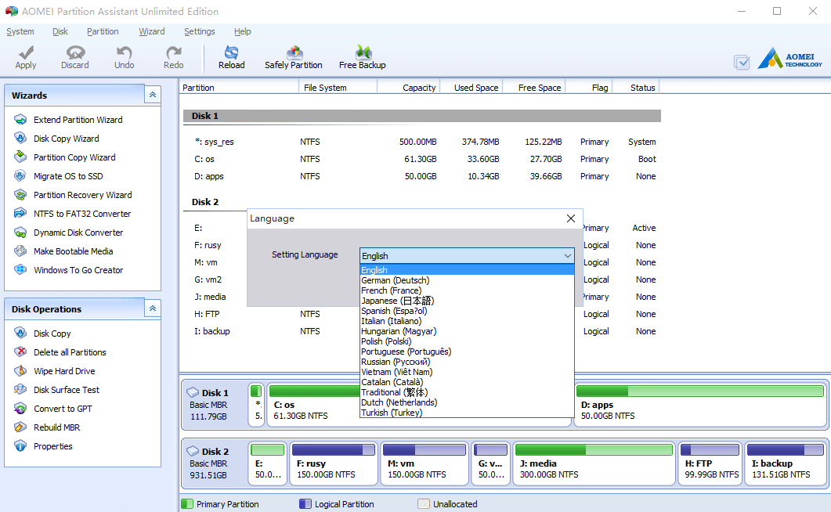Screen dimensions: 831x512
Task: Open disk Properties in Disk Operations
Action: 53,446
